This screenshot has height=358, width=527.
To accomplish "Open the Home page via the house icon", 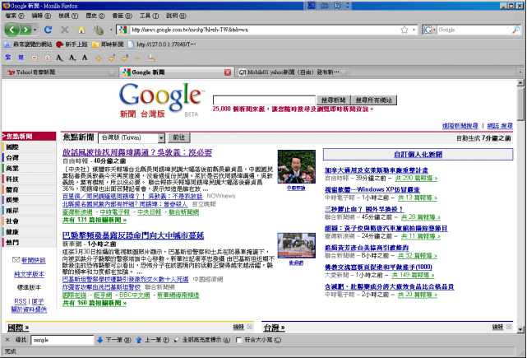I will (81, 30).
